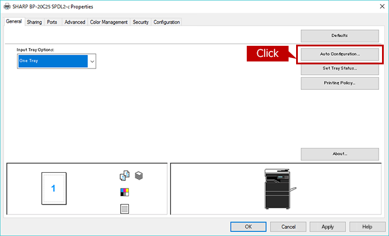Open the Input Tray Options dropdown arrow
389x236 pixels.
[92, 61]
